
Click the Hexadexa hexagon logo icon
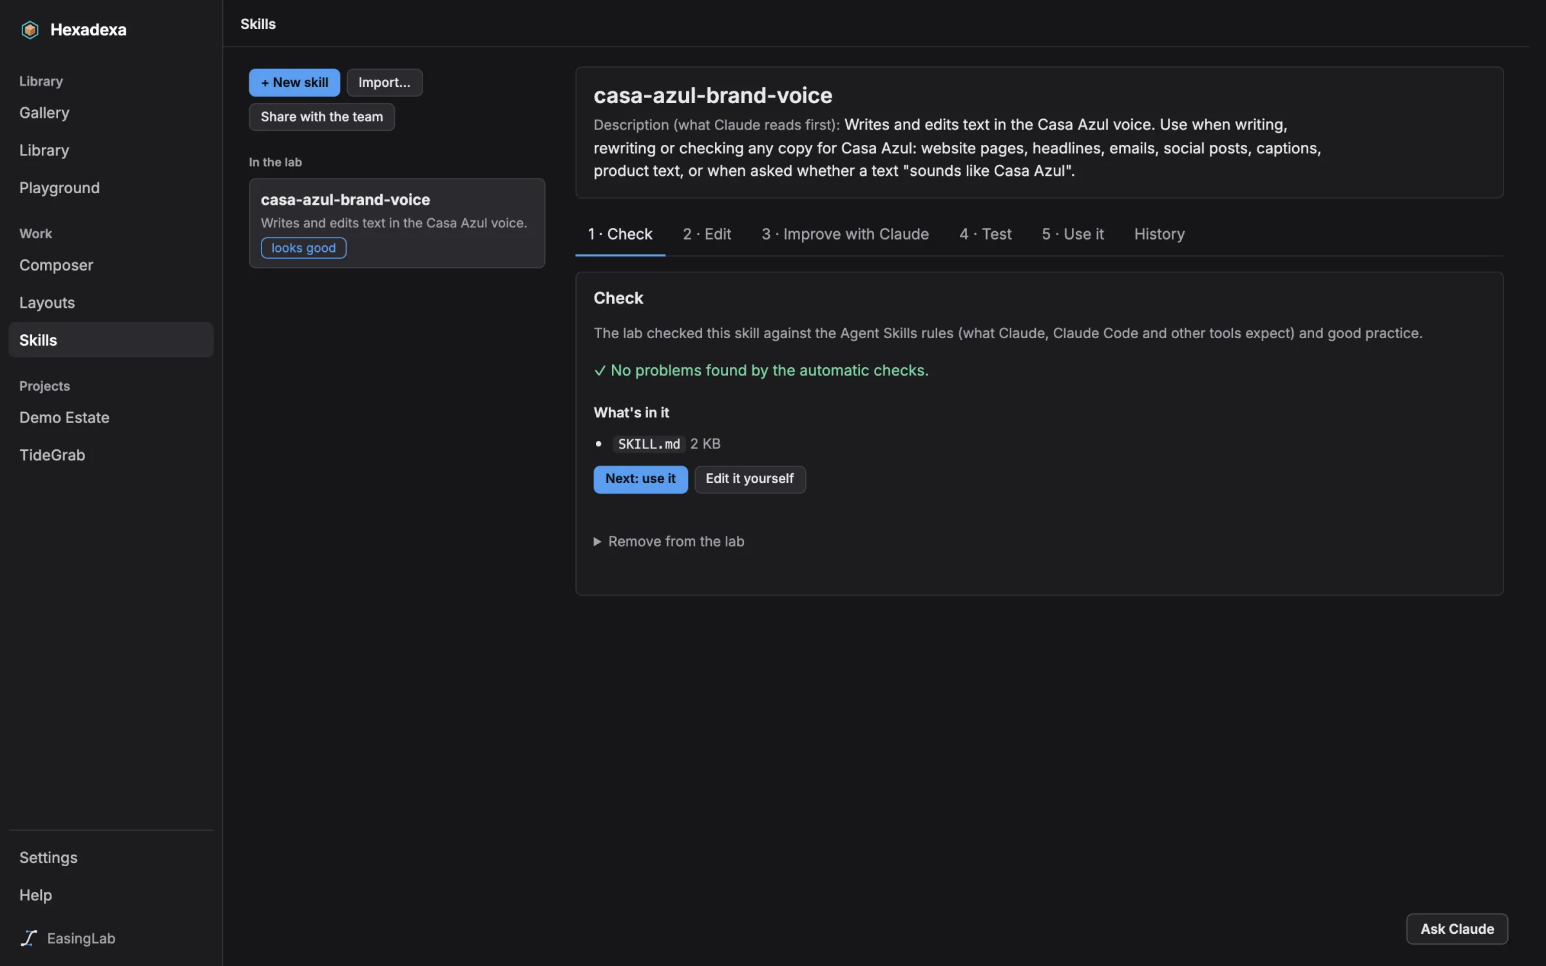30,30
